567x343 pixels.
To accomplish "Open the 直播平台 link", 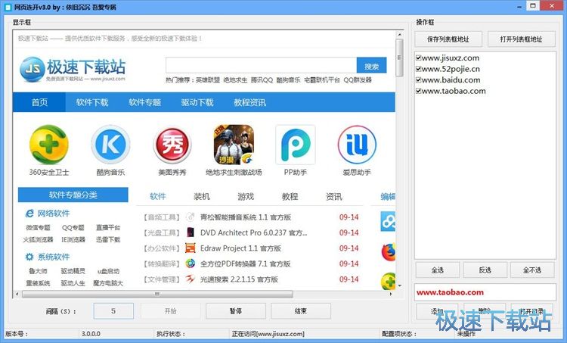I will coord(108,227).
